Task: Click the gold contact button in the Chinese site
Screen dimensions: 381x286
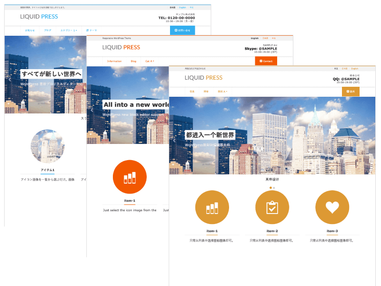Action: (351, 92)
